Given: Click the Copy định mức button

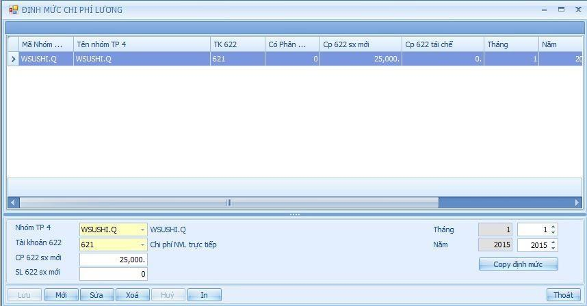Looking at the screenshot, I should (x=518, y=264).
